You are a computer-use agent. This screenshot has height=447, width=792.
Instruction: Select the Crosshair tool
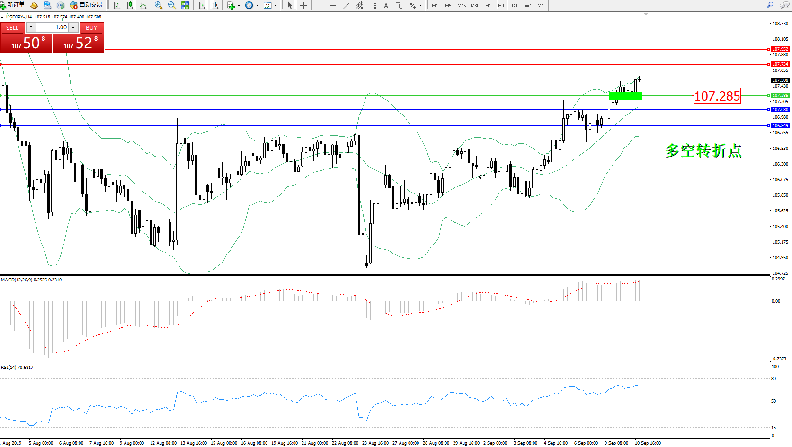pyautogui.click(x=303, y=5)
